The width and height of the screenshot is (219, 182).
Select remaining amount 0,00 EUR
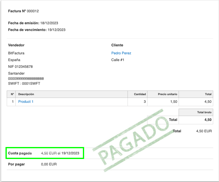tap(49, 164)
